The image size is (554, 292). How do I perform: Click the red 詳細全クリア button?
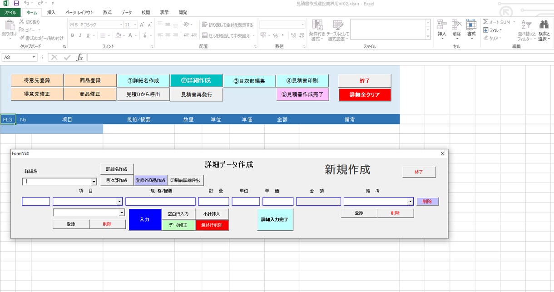pos(365,95)
